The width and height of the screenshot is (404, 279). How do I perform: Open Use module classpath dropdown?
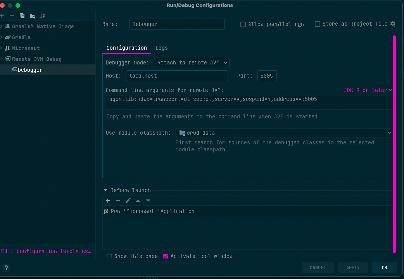284,133
